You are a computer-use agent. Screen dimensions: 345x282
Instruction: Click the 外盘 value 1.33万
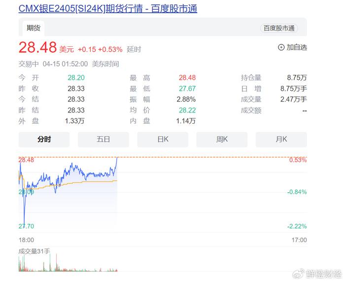coord(74,121)
